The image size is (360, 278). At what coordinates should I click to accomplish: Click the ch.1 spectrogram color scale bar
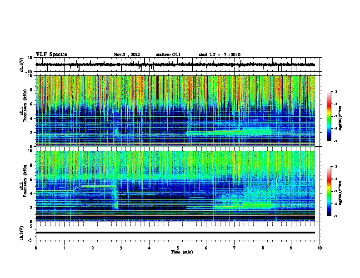click(329, 116)
